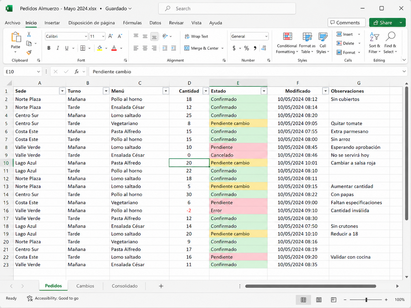Open Cell Styles gallery
This screenshot has height=308, width=411.
[323, 43]
